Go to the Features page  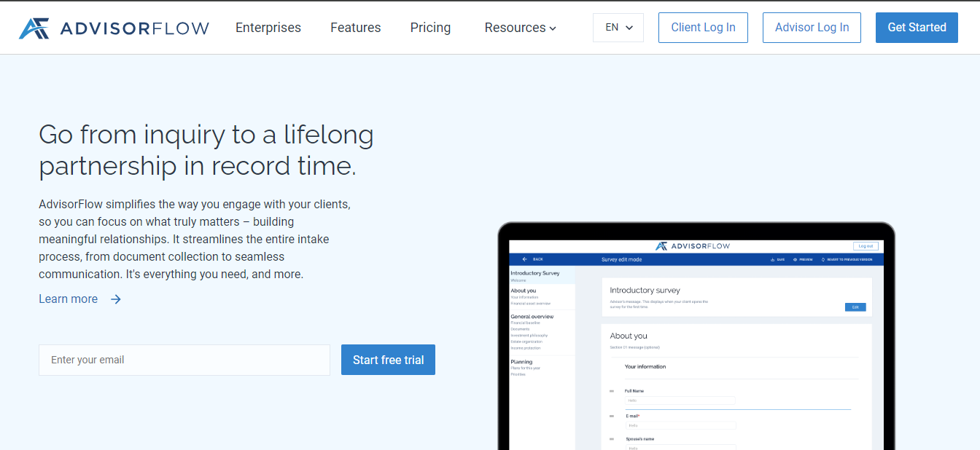click(x=356, y=28)
